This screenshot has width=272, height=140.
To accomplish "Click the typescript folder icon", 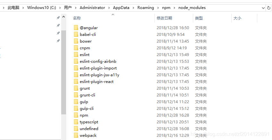I will tap(76, 122).
